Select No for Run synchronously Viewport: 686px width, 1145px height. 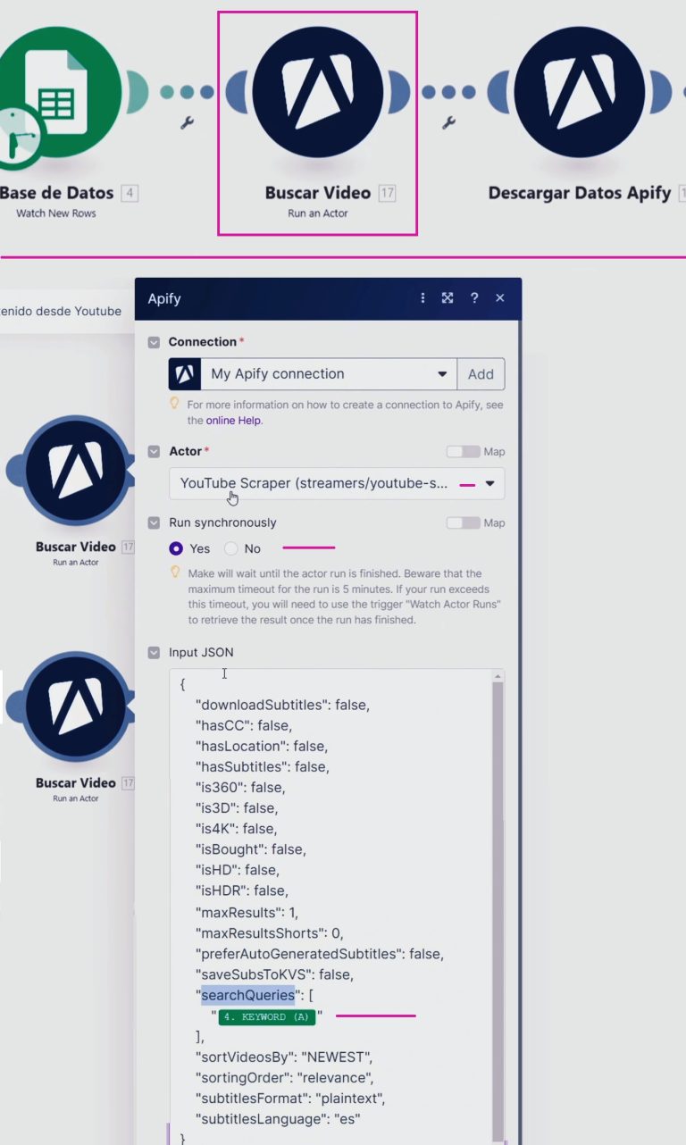point(231,548)
